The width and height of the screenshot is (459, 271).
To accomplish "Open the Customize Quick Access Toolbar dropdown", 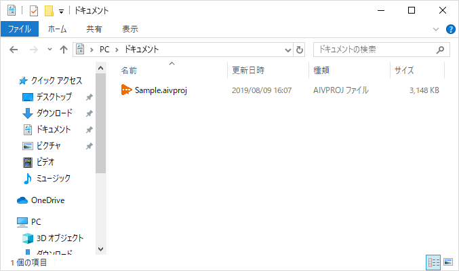I will click(x=61, y=12).
